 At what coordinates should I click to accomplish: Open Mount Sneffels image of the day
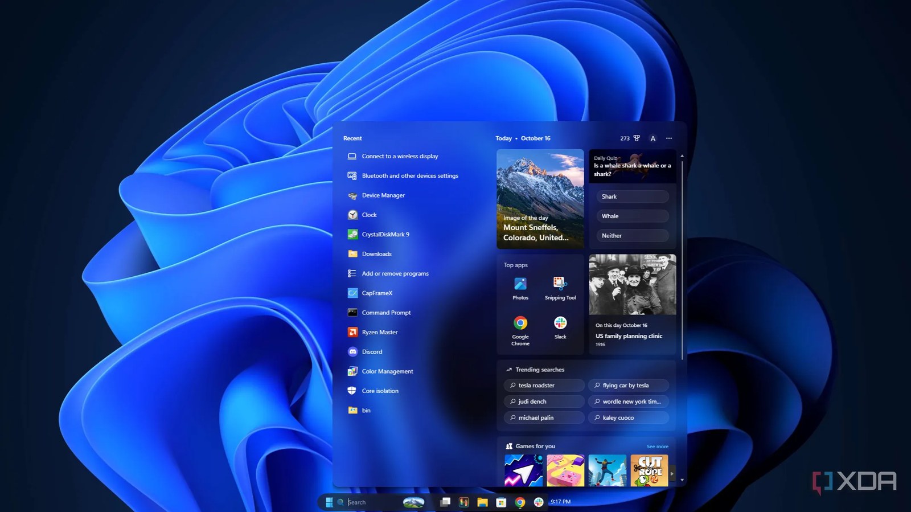point(540,199)
